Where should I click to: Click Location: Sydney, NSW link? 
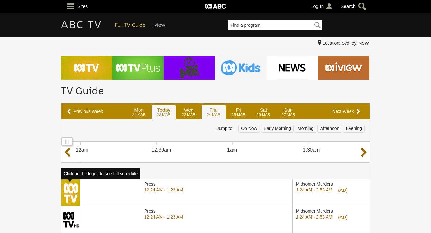click(x=345, y=43)
